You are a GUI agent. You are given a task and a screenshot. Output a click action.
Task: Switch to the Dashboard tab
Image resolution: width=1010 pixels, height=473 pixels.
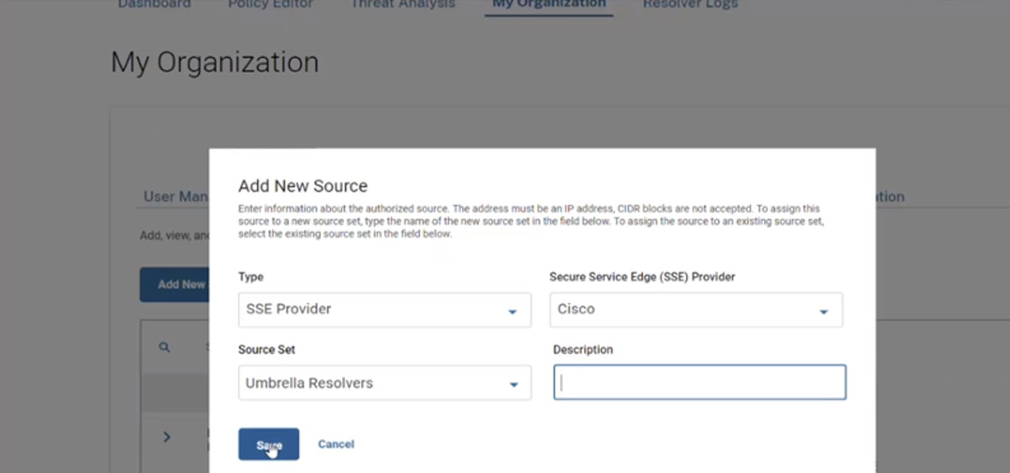click(154, 5)
